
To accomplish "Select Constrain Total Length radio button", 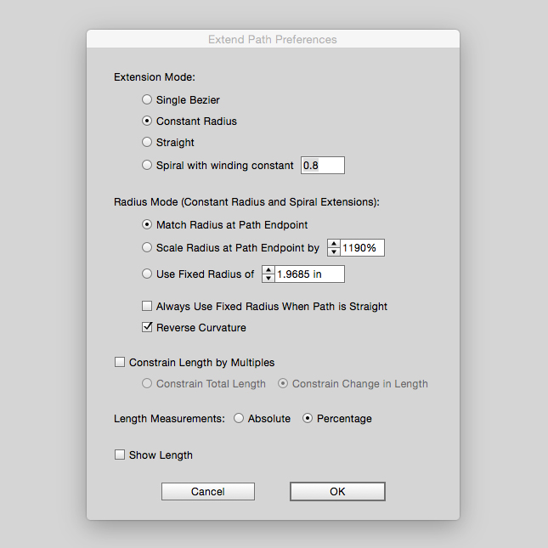I will click(147, 383).
